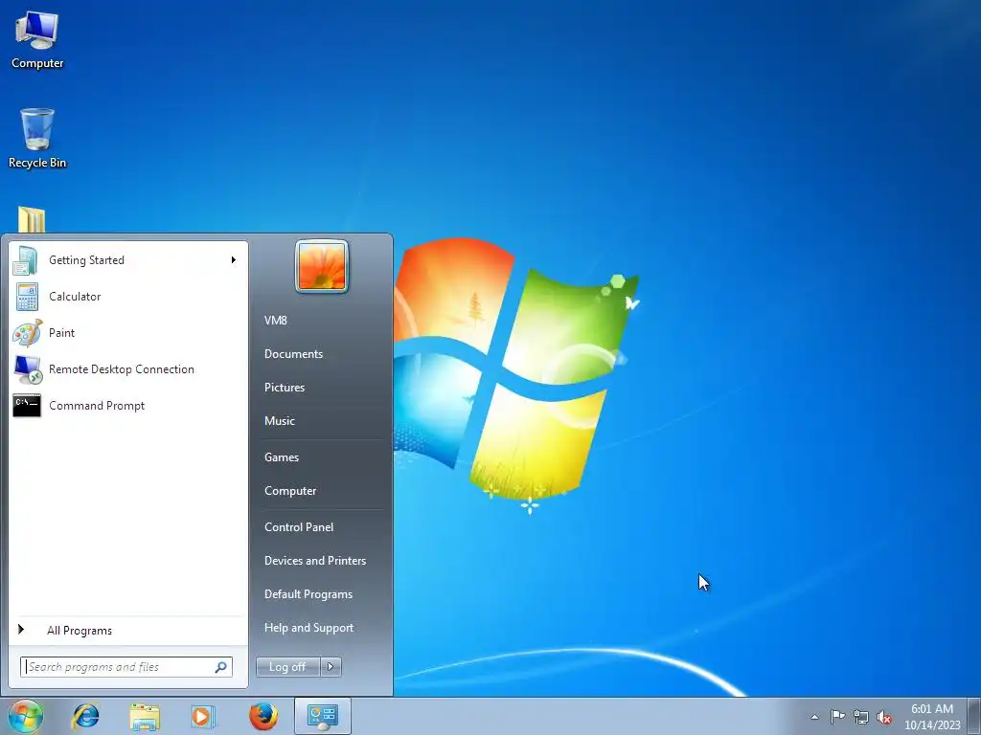
Task: Switch to the active control panel taskbar app
Action: pos(322,716)
